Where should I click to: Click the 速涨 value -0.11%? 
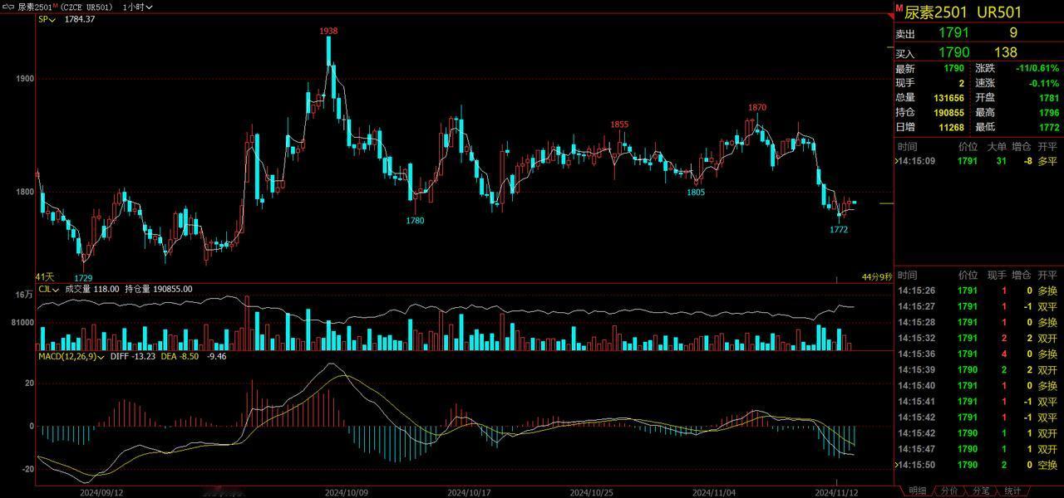point(1044,83)
